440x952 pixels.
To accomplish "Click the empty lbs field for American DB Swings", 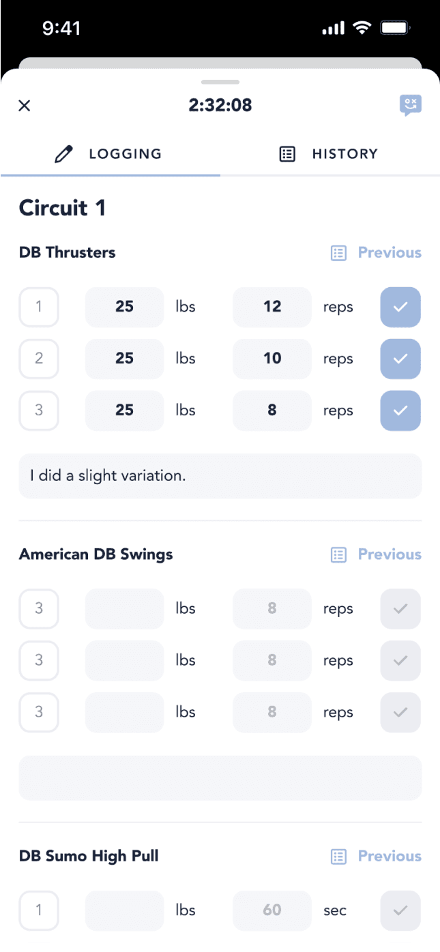I will pos(124,609).
